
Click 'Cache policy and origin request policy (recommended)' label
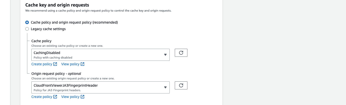(x=74, y=22)
